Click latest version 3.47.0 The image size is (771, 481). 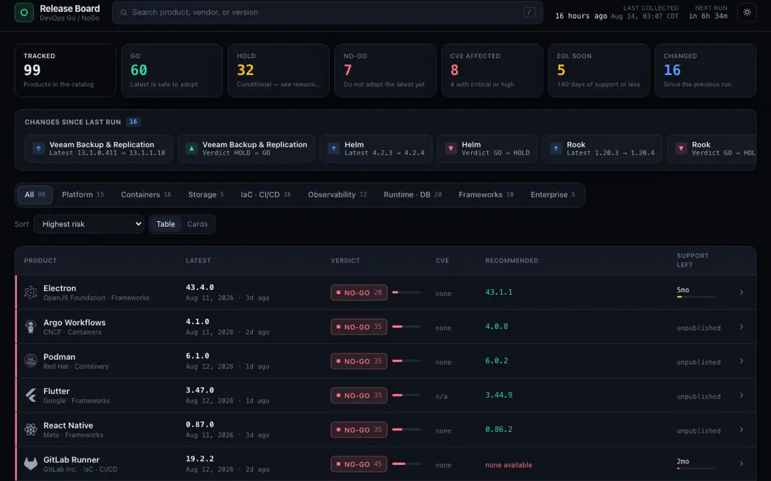click(x=200, y=390)
